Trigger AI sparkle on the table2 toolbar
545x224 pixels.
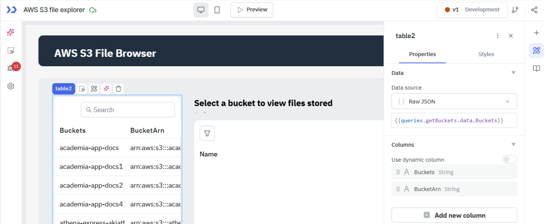click(x=106, y=88)
